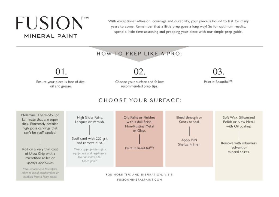
Task: Click the HOW TO PREP LIKE A PRO heading
Action: tap(139, 54)
